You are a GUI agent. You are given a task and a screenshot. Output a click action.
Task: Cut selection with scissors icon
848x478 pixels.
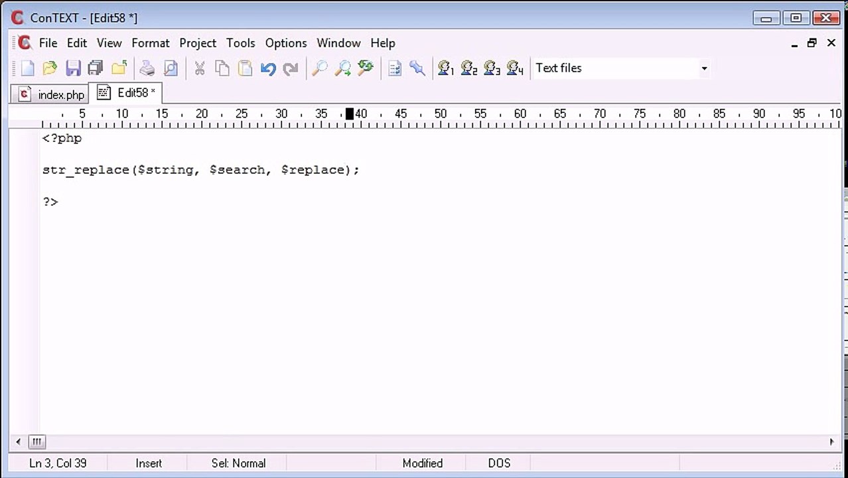click(x=199, y=68)
